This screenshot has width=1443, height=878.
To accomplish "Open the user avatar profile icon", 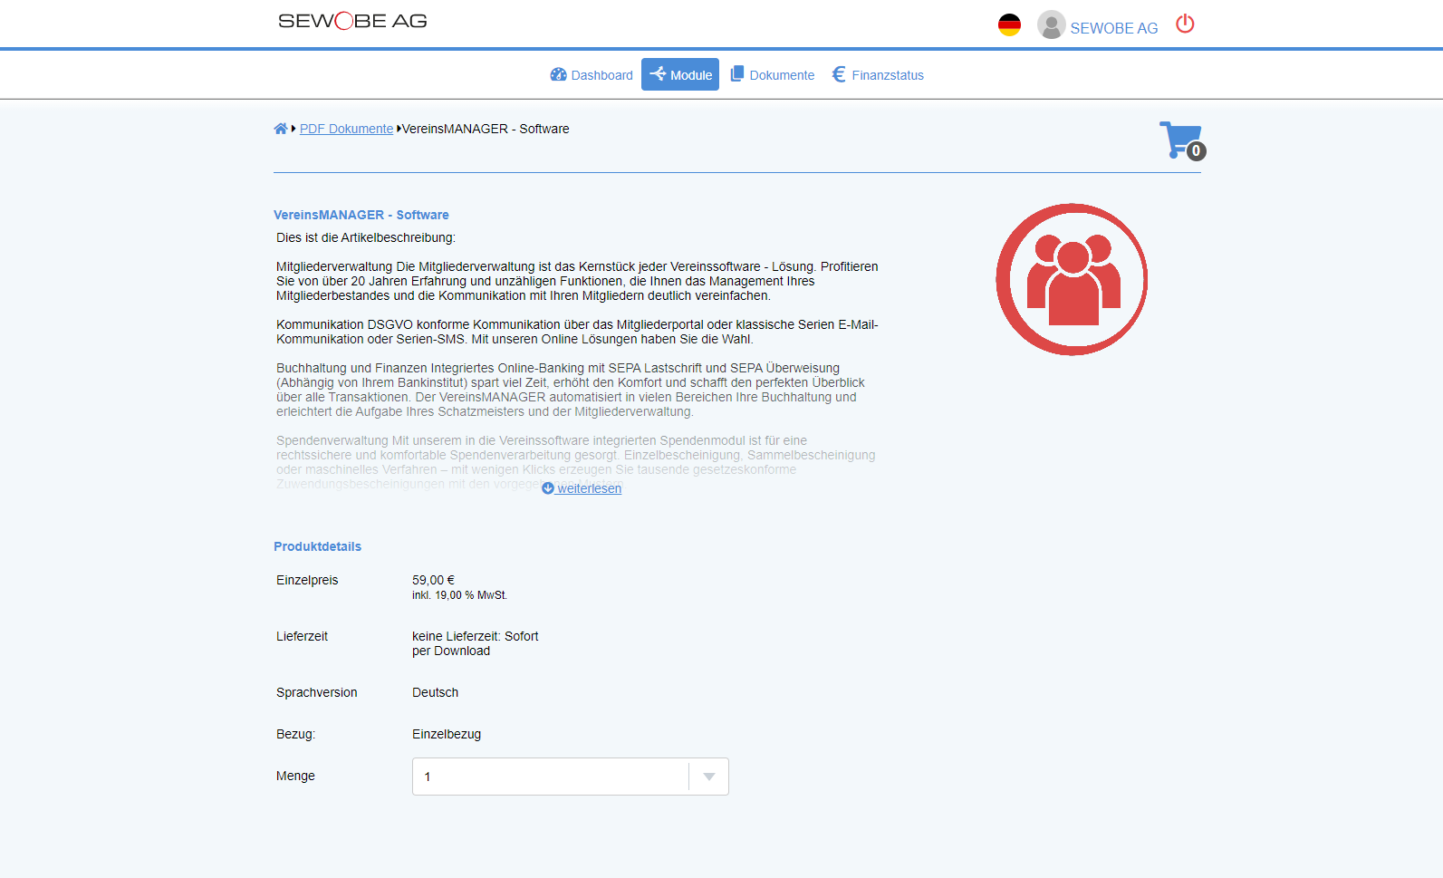I will pyautogui.click(x=1051, y=25).
